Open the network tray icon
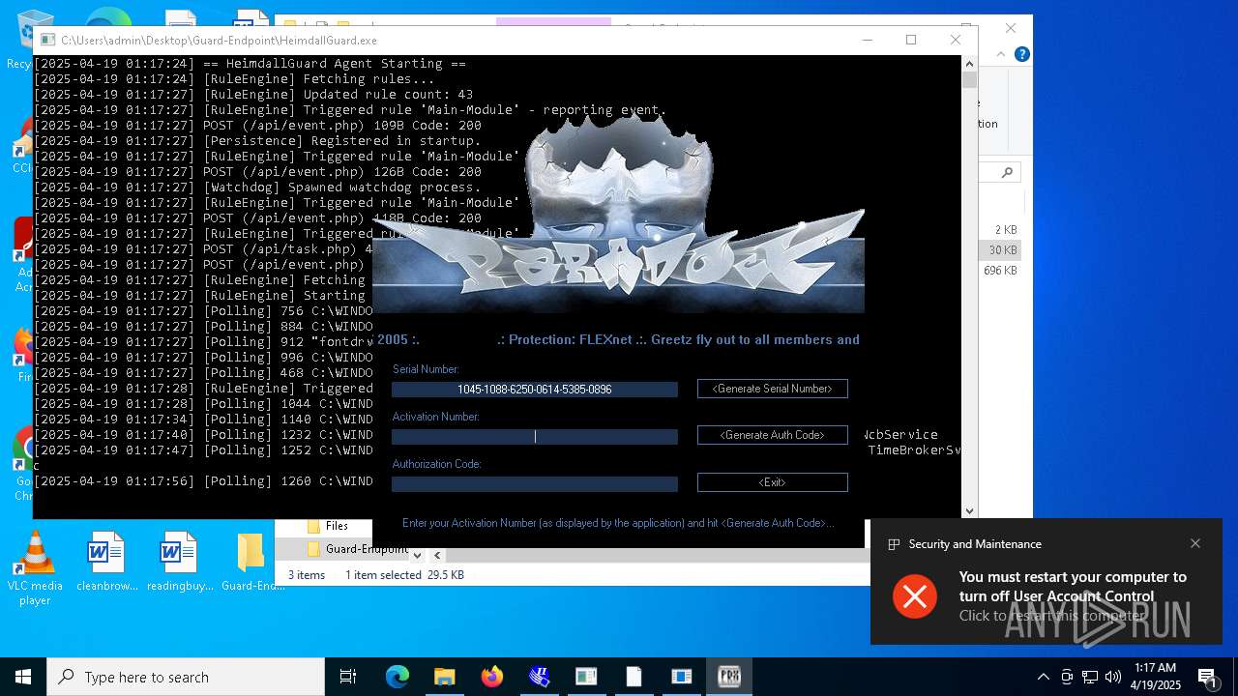The width and height of the screenshot is (1238, 696). tap(1090, 677)
